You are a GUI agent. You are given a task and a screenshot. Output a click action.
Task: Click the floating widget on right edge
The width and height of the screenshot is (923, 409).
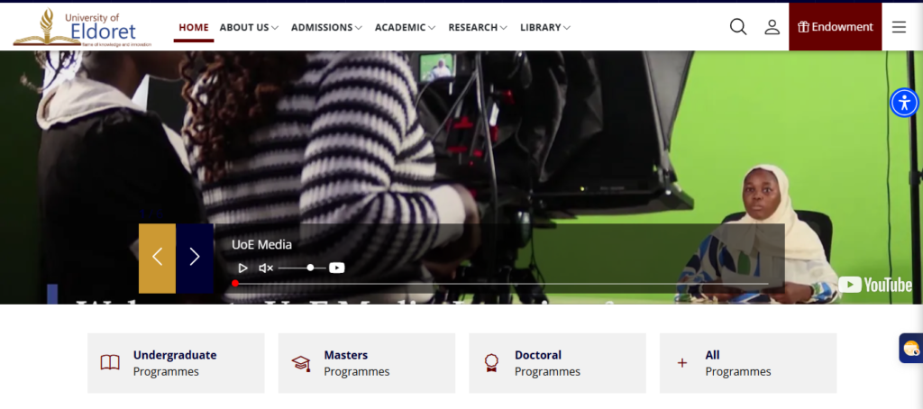pyautogui.click(x=910, y=349)
